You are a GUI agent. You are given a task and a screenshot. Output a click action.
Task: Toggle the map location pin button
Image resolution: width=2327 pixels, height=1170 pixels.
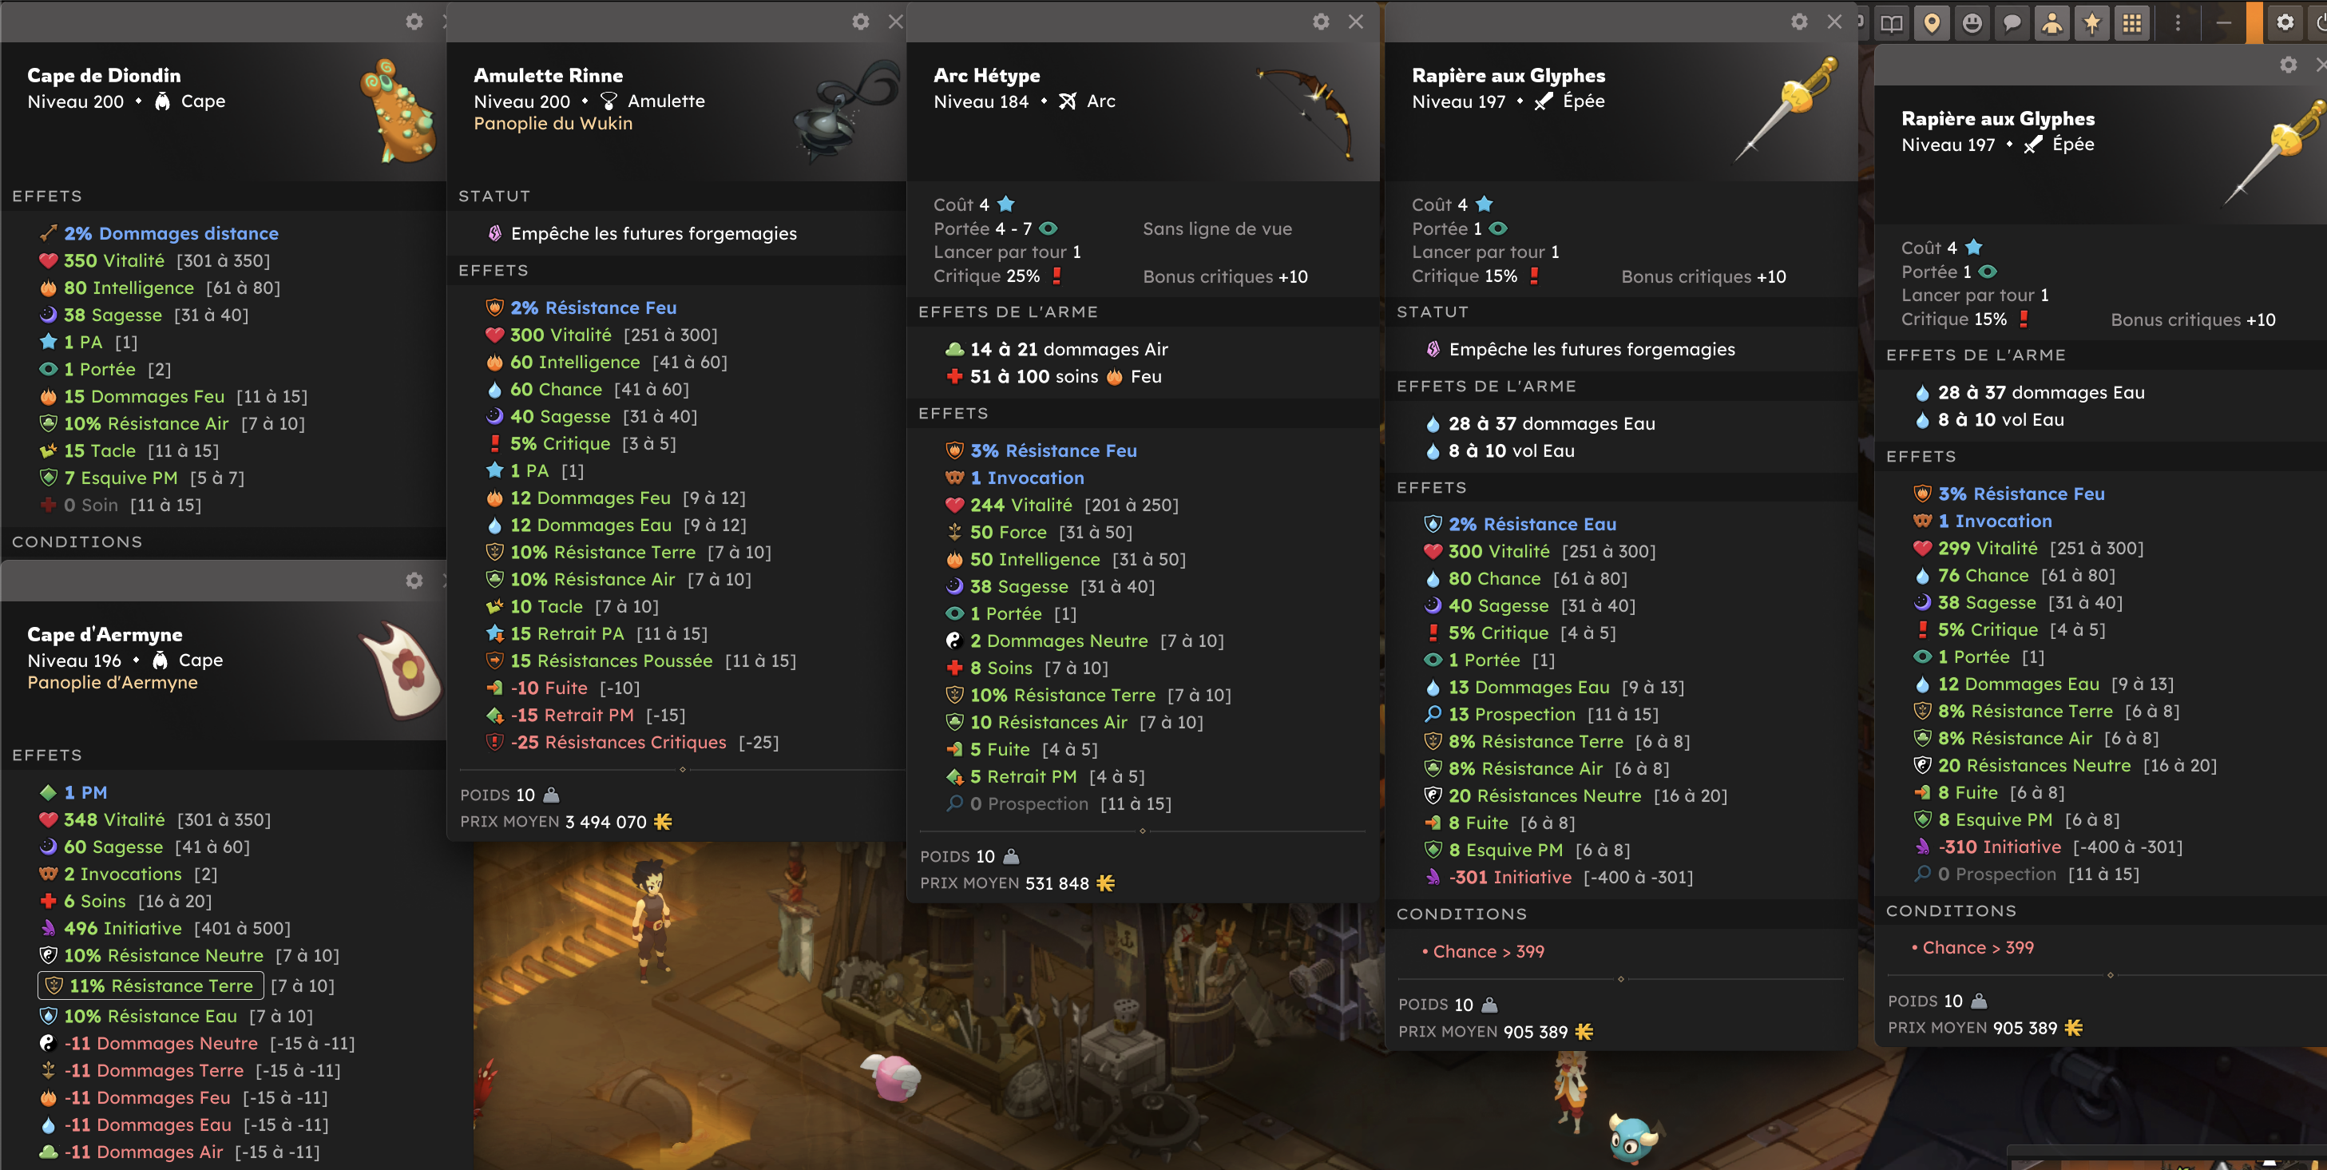(1932, 22)
